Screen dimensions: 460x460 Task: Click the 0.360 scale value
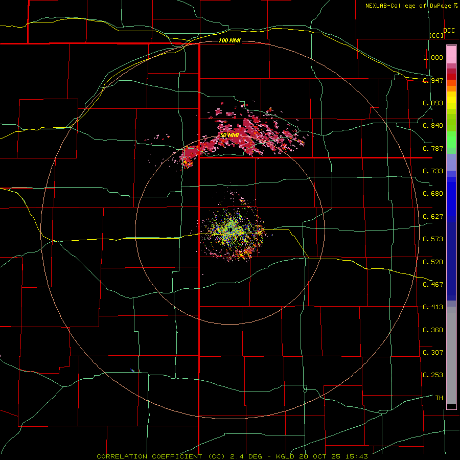pos(433,330)
